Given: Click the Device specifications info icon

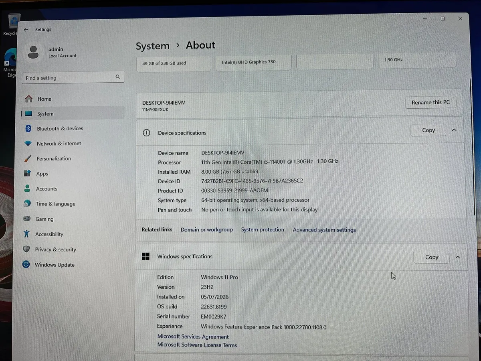Looking at the screenshot, I should pyautogui.click(x=146, y=133).
